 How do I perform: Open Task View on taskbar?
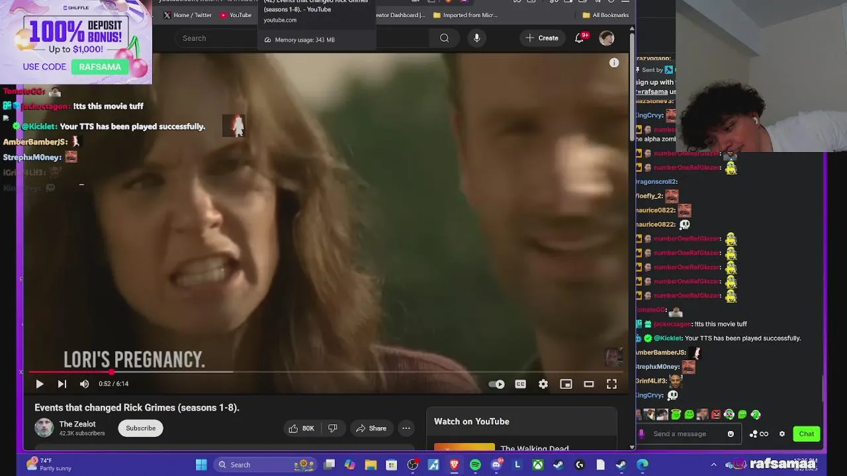point(330,465)
